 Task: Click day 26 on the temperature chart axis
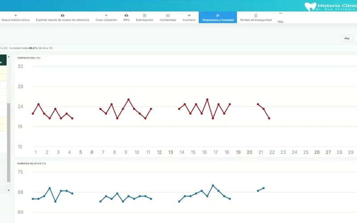[317, 152]
